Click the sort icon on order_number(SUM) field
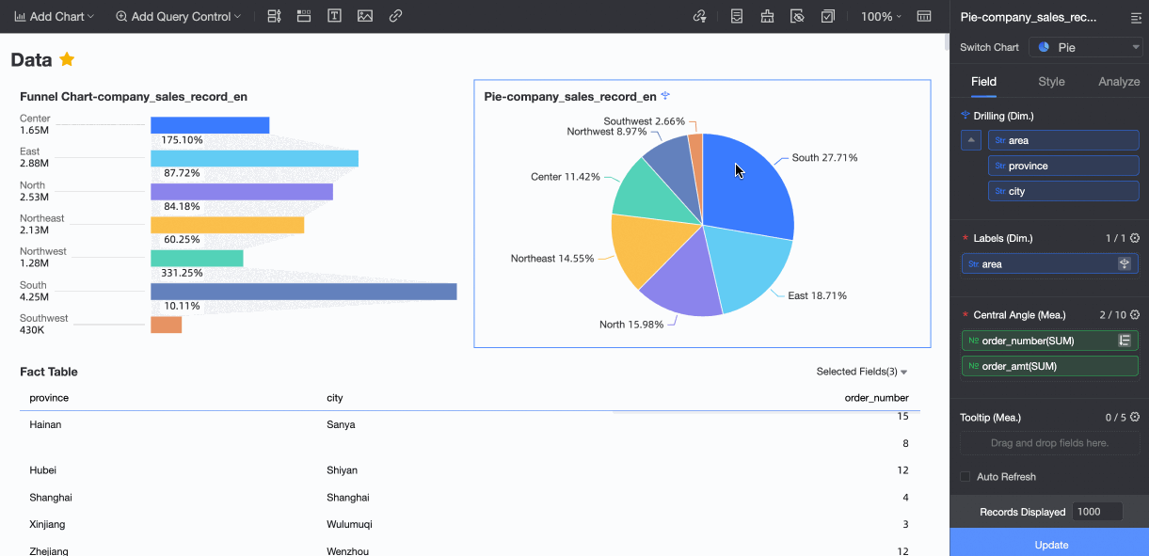 click(1124, 341)
